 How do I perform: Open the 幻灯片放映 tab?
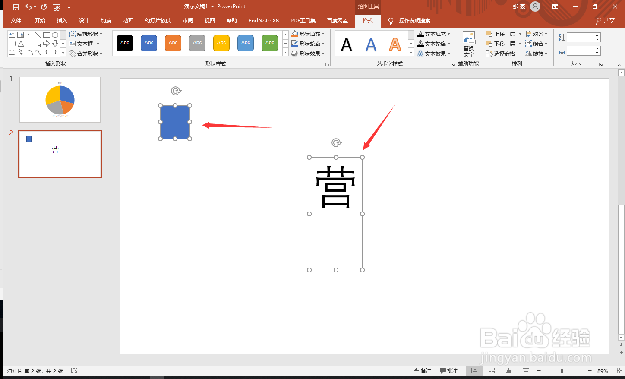(158, 21)
